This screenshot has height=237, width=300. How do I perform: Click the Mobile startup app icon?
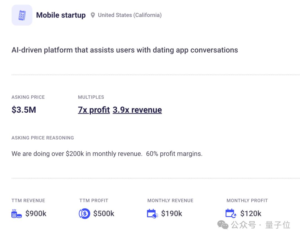tap(22, 15)
